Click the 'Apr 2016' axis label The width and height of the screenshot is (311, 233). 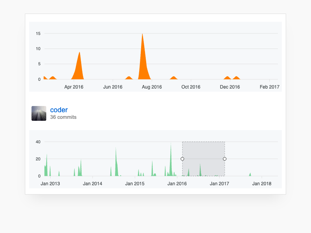[74, 87]
